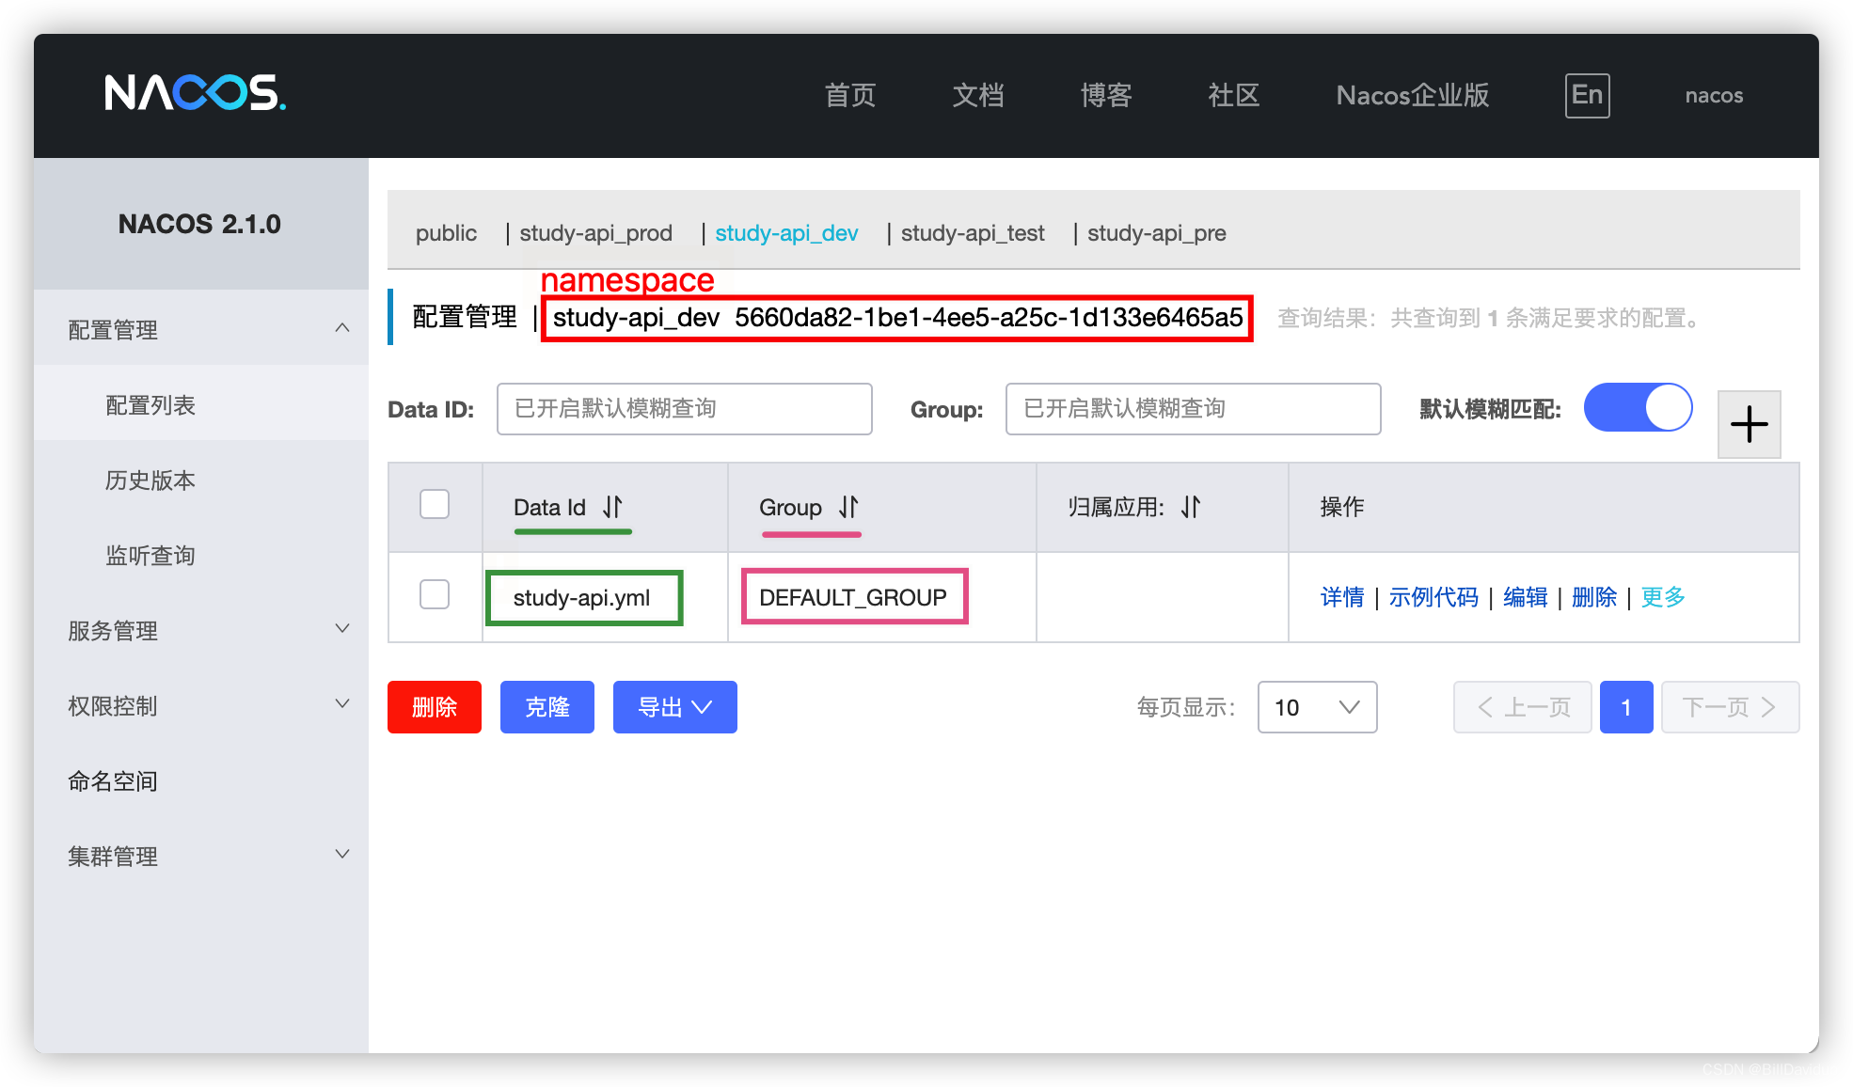Click the namespace ID text 5660da82-1be1...
This screenshot has width=1853, height=1087.
click(989, 318)
